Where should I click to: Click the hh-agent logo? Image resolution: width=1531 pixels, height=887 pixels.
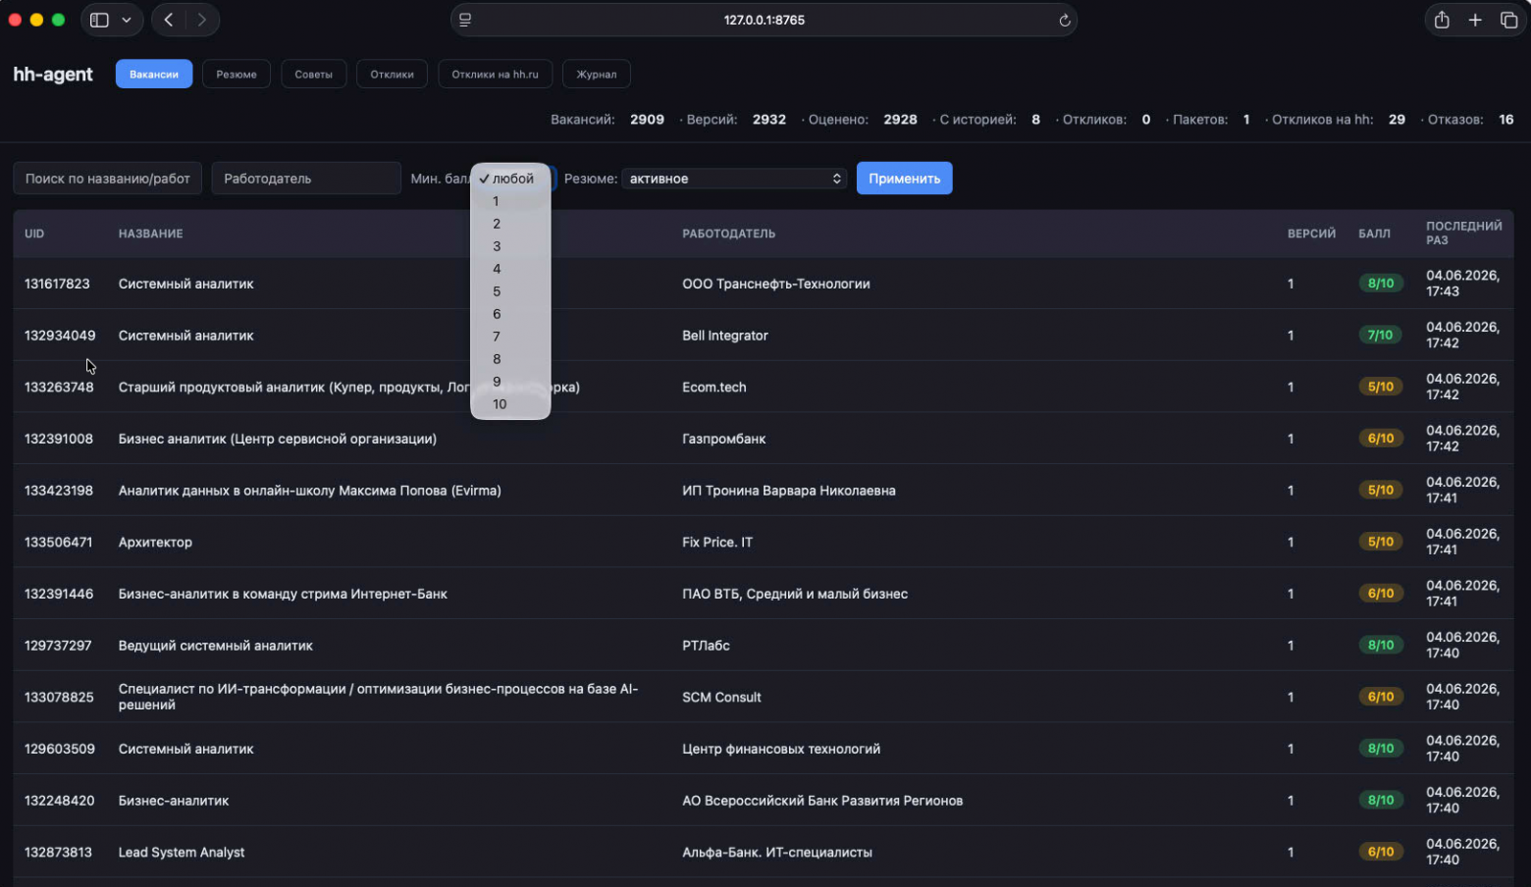click(53, 75)
